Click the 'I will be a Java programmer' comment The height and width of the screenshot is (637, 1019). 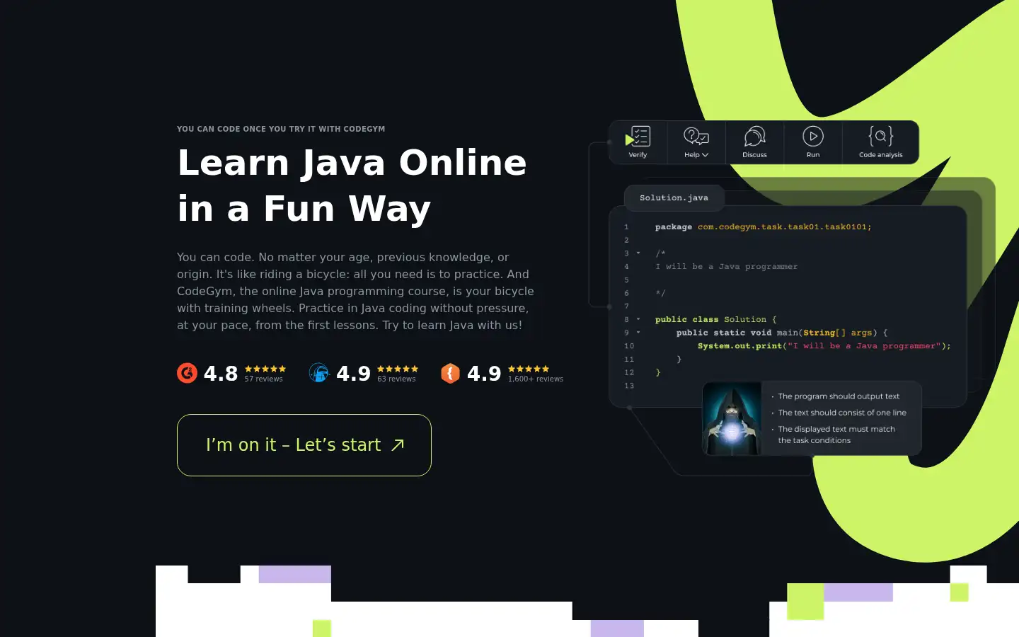tap(726, 267)
